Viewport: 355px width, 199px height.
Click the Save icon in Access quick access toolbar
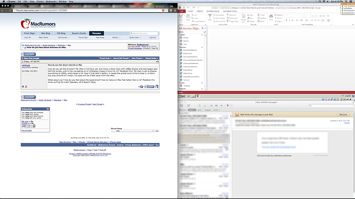pyautogui.click(x=184, y=8)
